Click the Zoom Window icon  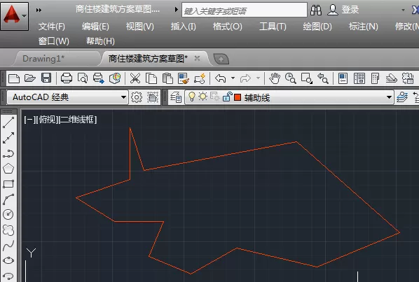(x=306, y=78)
